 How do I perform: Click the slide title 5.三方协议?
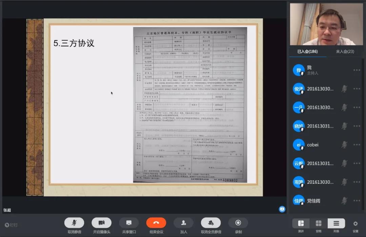(74, 43)
